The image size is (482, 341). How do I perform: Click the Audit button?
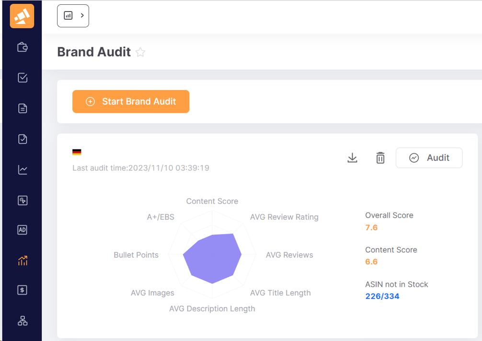(x=429, y=158)
